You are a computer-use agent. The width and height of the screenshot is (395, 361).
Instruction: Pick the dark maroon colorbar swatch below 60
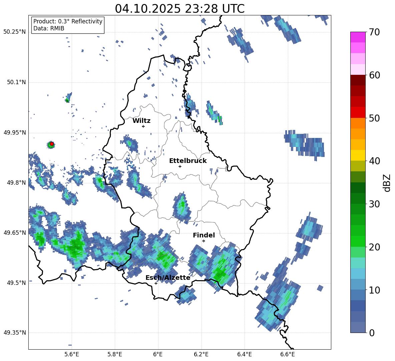358,80
